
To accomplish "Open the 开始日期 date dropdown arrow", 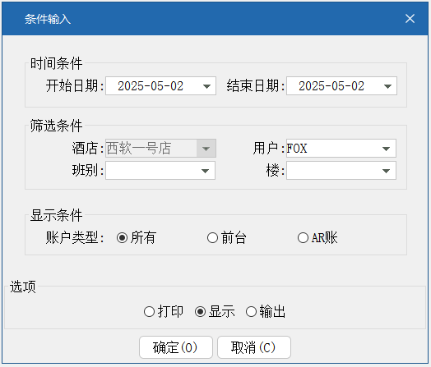I will tap(206, 86).
